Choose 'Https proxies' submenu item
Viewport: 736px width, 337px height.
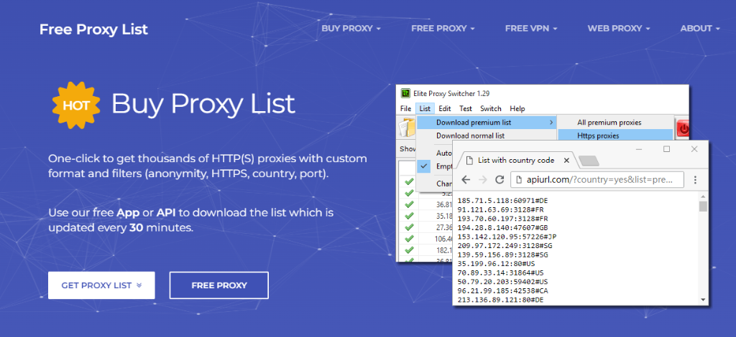[615, 136]
